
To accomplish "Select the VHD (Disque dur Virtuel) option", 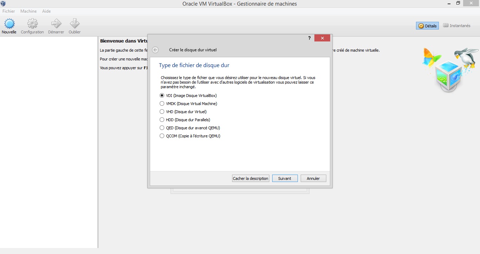I will click(x=183, y=112).
